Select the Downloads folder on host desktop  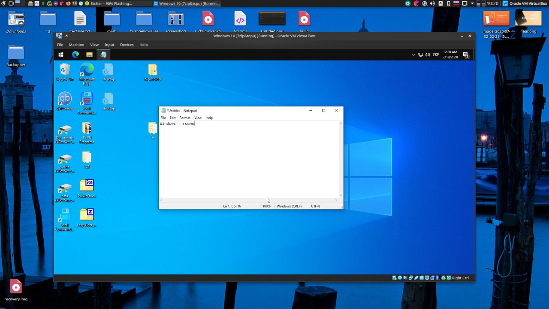16,22
